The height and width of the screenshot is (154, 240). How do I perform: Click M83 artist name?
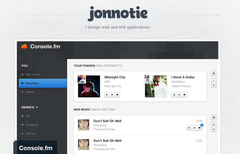point(107,82)
